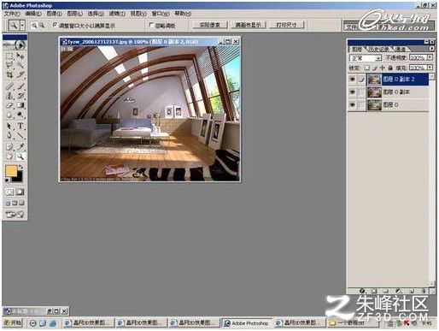Select the Eraser tool
The height and width of the screenshot is (331, 439).
pyautogui.click(x=9, y=105)
